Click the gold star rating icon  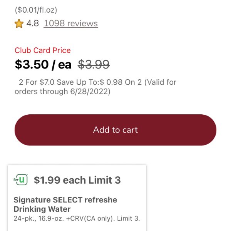19,23
